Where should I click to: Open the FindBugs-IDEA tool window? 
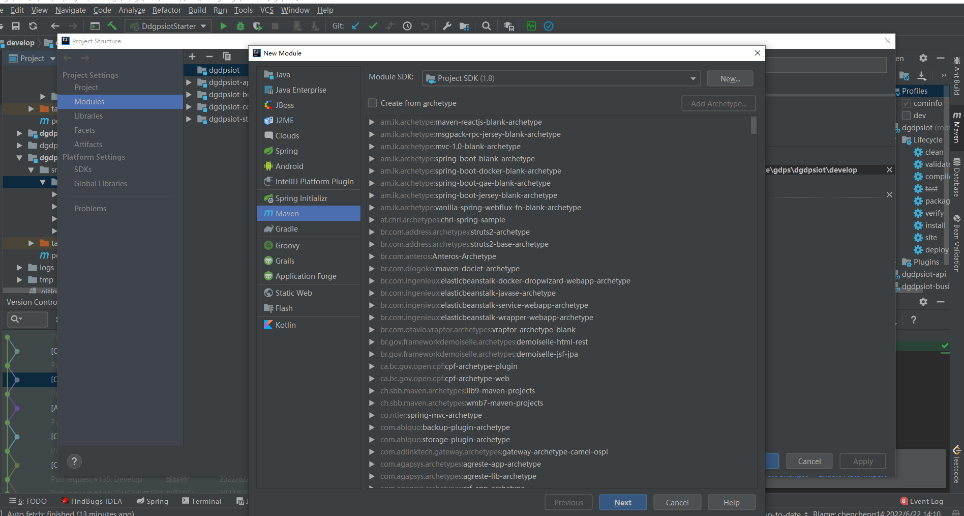92,501
